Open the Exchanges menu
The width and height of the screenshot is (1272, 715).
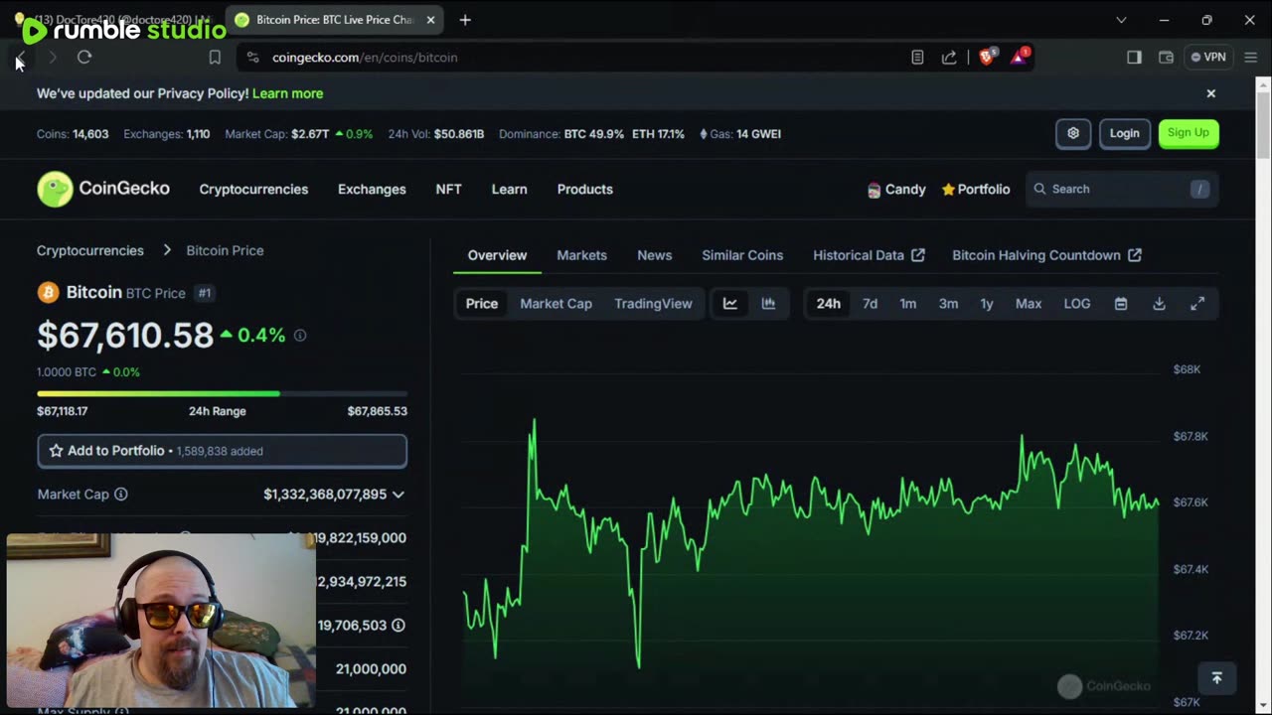click(x=372, y=189)
